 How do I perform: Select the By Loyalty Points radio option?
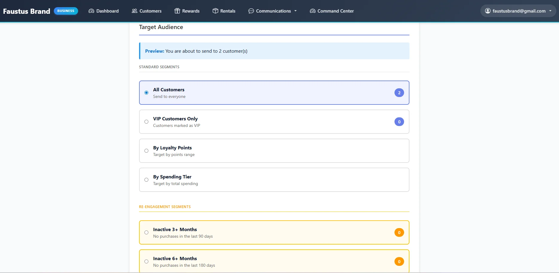(146, 151)
